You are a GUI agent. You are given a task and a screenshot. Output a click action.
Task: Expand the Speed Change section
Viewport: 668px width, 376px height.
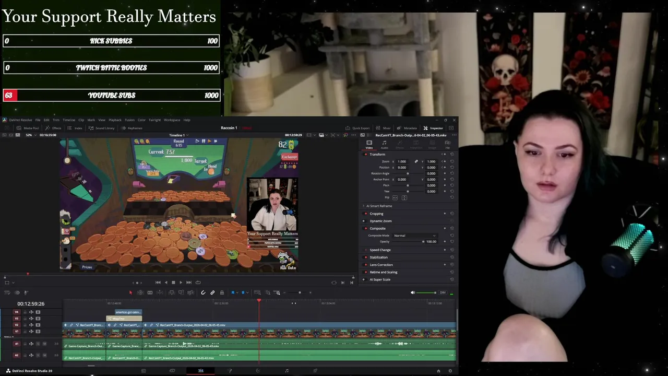380,250
